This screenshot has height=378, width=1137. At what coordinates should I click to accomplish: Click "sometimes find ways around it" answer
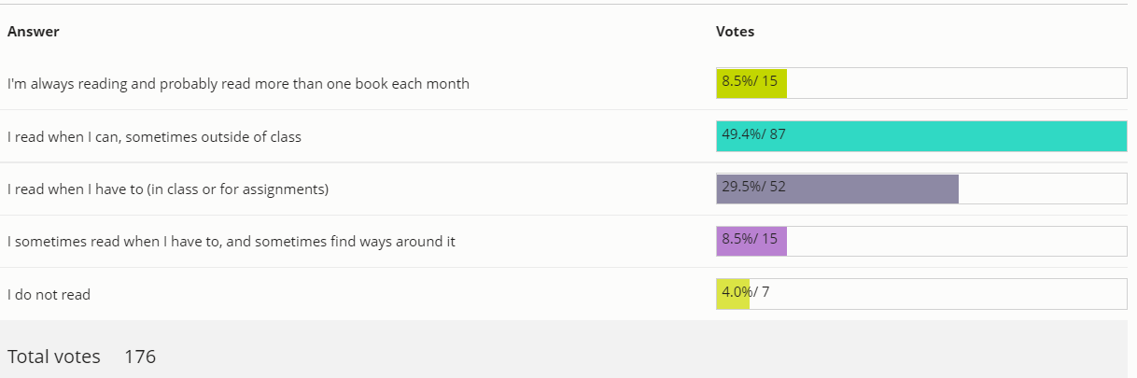point(232,242)
